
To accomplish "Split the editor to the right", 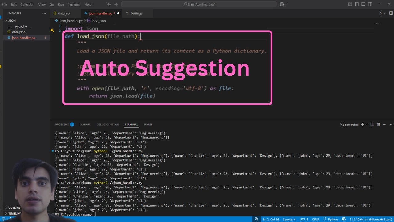I will (390, 13).
